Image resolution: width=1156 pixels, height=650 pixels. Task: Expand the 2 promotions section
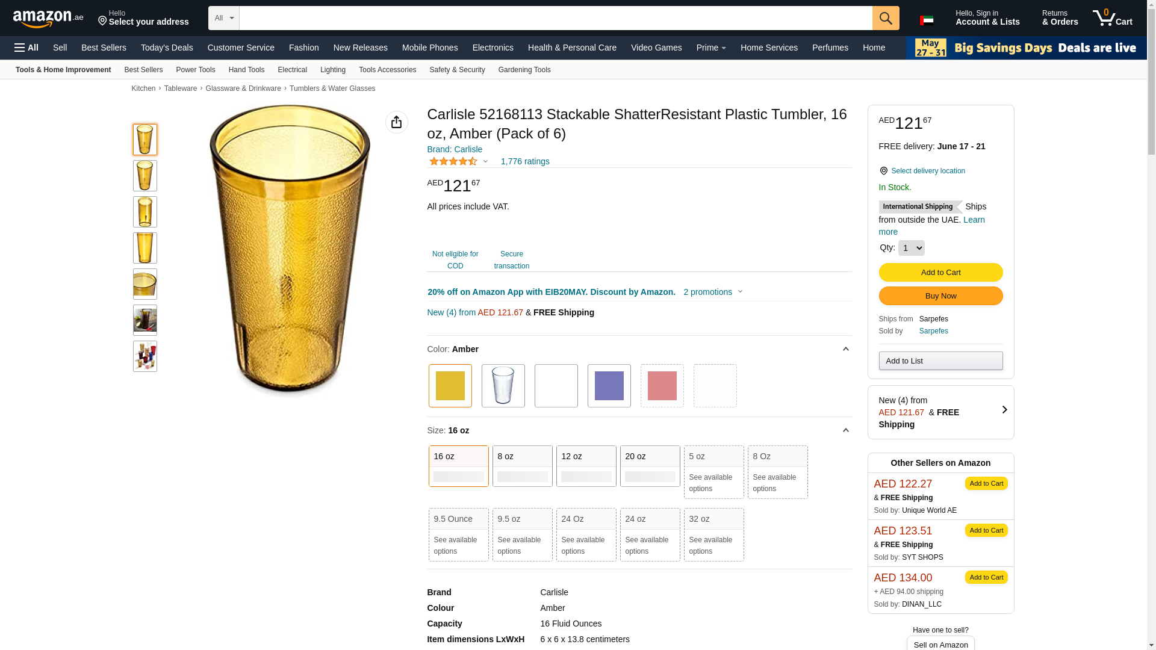coord(713,292)
